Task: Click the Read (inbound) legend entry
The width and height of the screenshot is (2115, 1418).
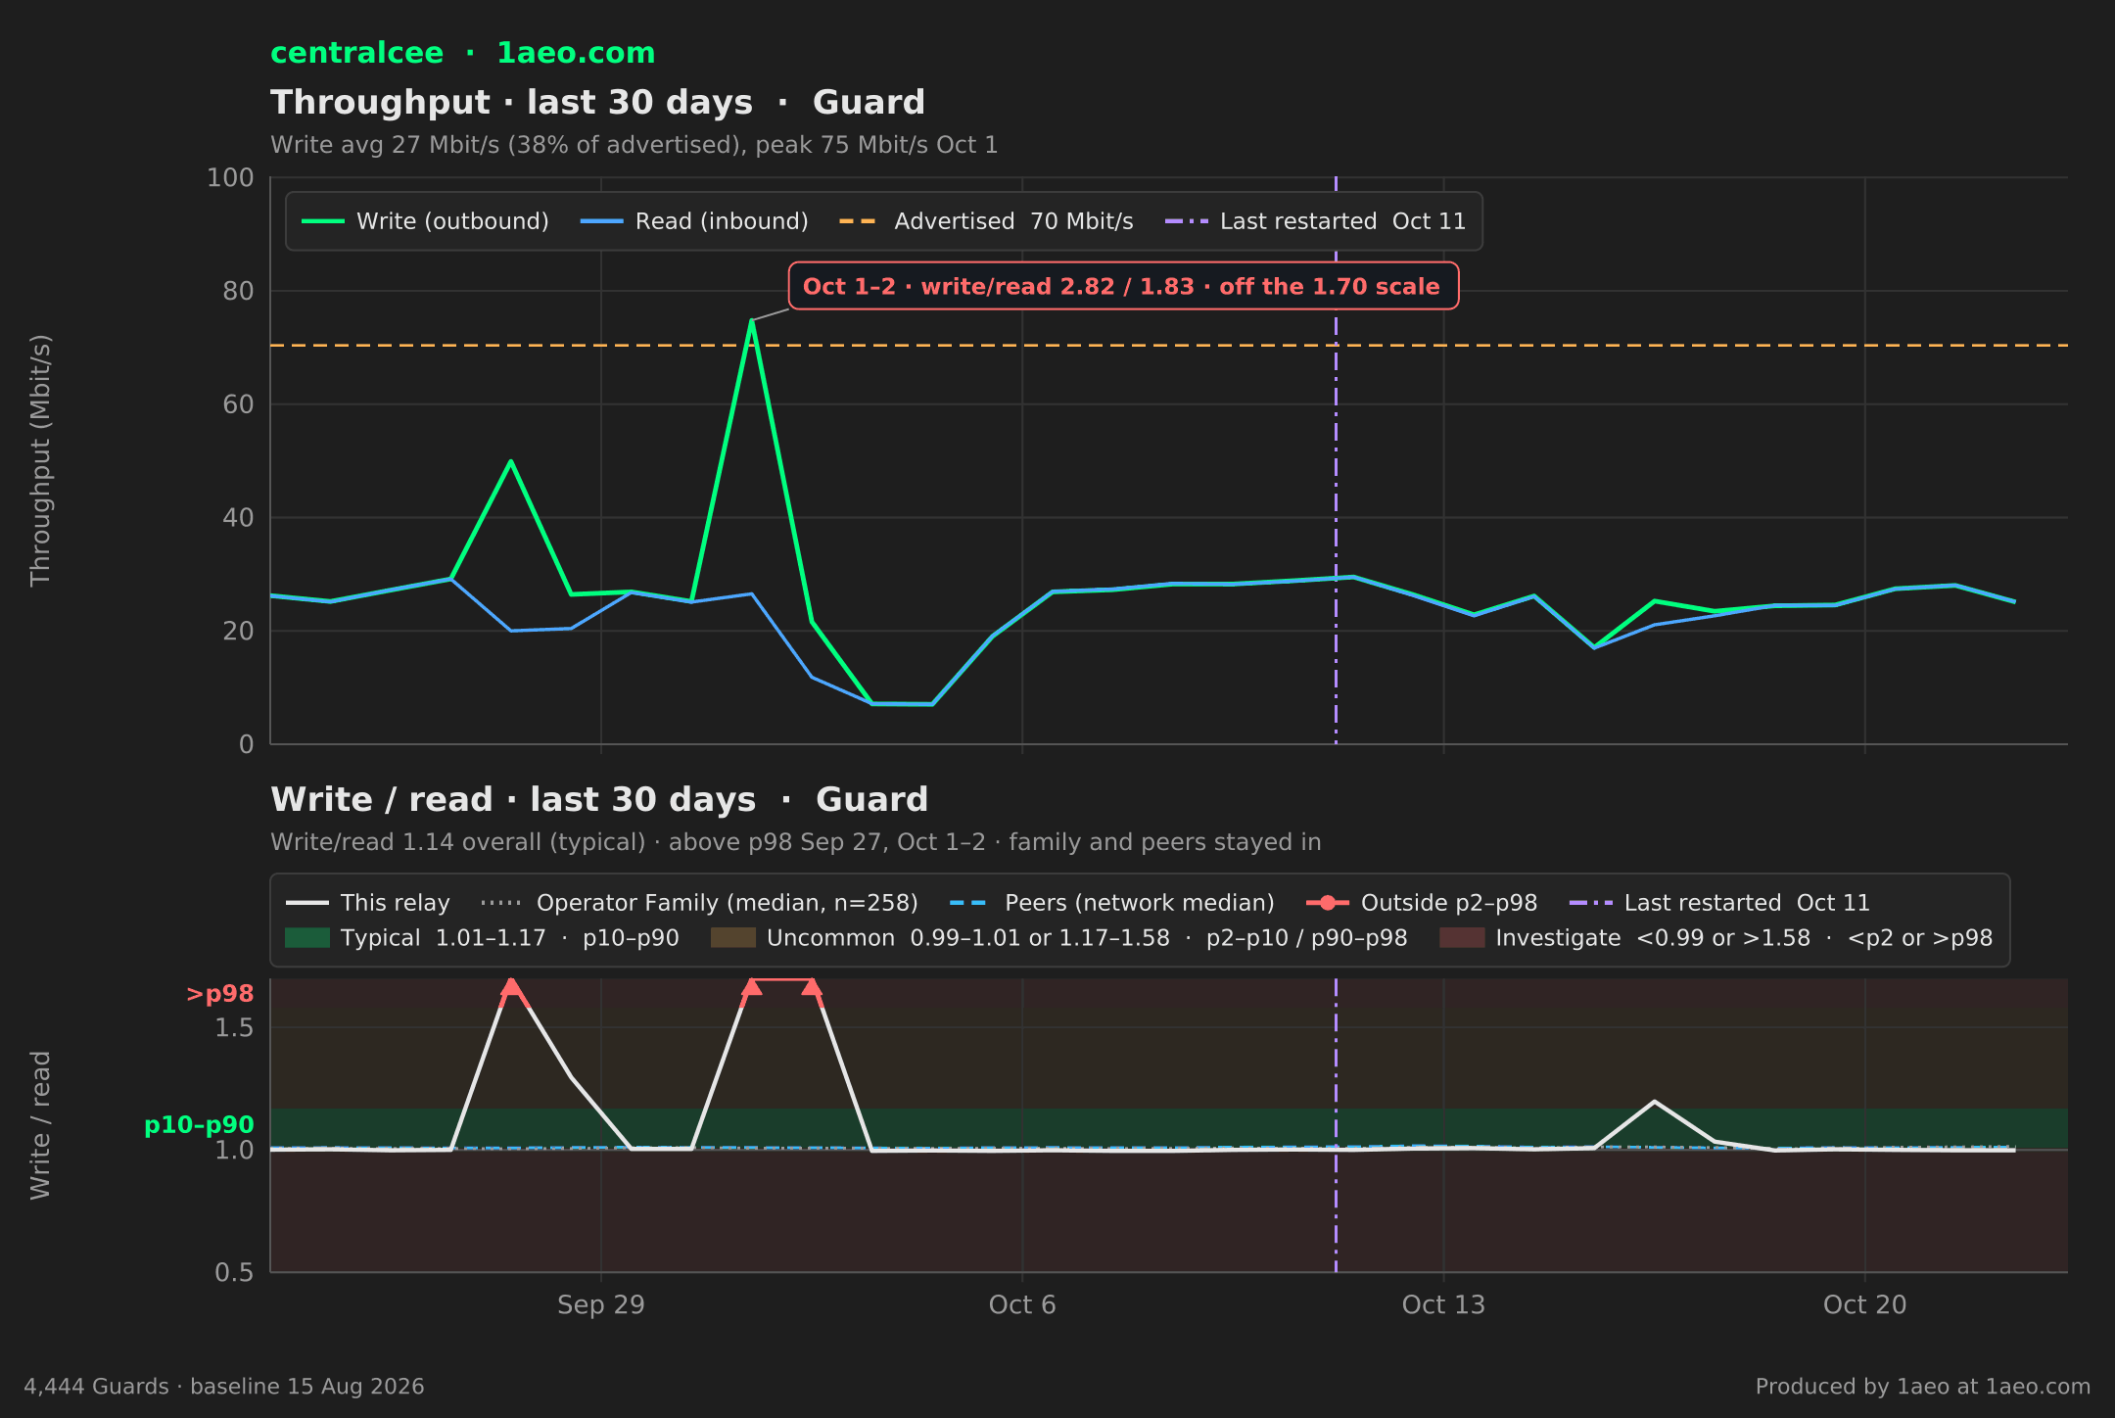Action: pyautogui.click(x=694, y=221)
